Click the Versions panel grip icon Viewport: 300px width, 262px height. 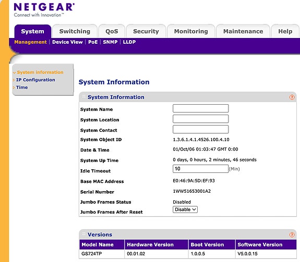83,234
